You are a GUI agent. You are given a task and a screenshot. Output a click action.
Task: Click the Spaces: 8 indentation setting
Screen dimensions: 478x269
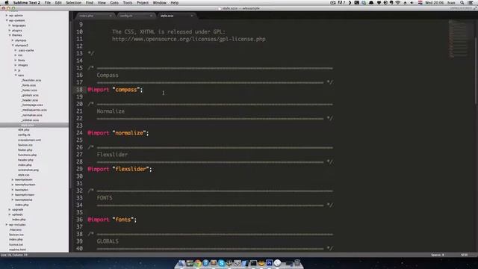coord(438,255)
